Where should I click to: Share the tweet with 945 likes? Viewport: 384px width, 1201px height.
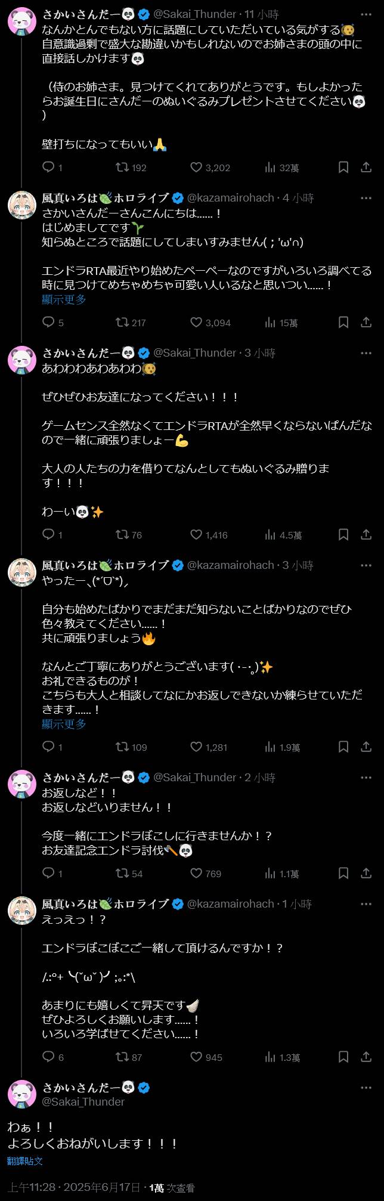click(x=366, y=1057)
